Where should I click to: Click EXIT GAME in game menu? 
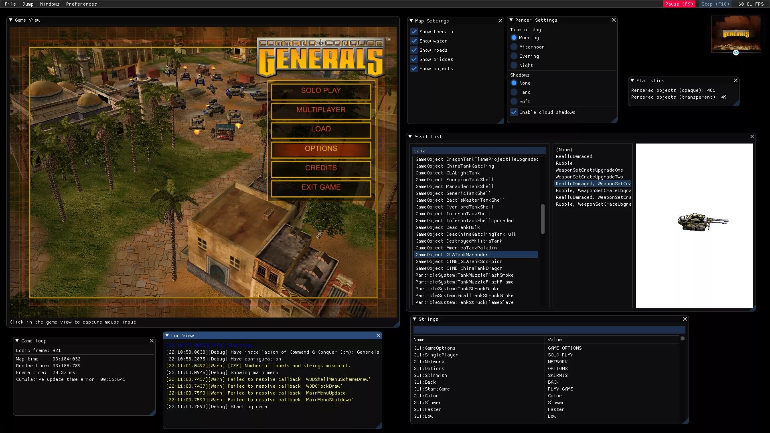click(321, 188)
